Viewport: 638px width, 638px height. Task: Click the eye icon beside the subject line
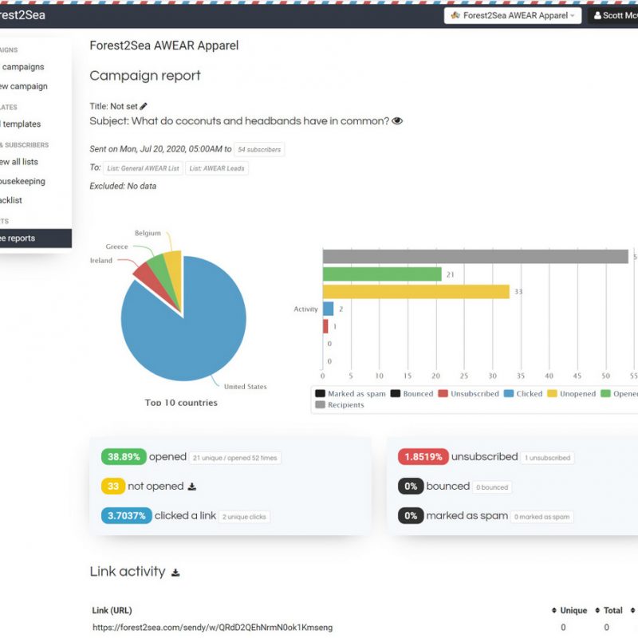click(x=397, y=121)
